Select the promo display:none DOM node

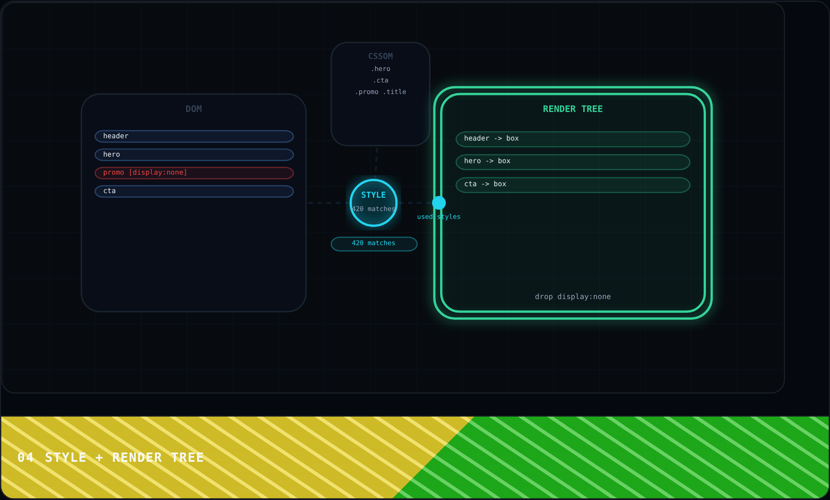click(x=194, y=173)
